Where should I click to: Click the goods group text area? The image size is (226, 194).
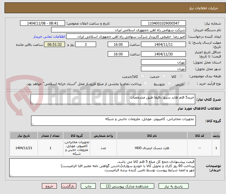113,121
